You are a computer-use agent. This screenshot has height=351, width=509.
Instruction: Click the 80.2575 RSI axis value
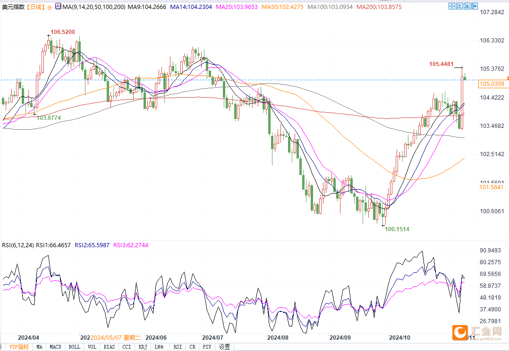click(x=490, y=262)
